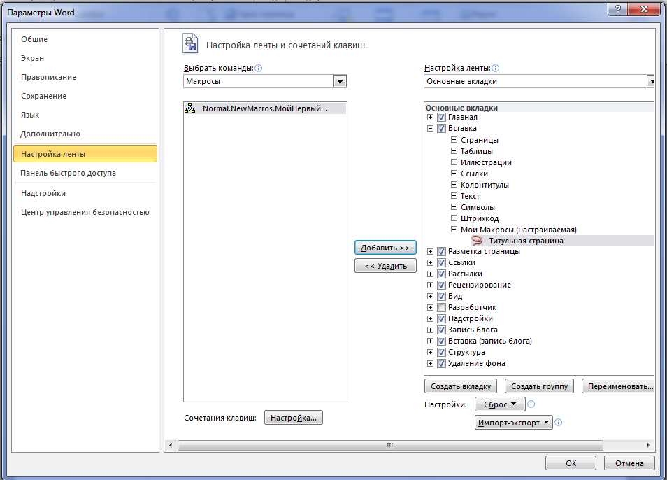Open the Настройка ленты dropdown showing Основные вкладки

pos(651,81)
